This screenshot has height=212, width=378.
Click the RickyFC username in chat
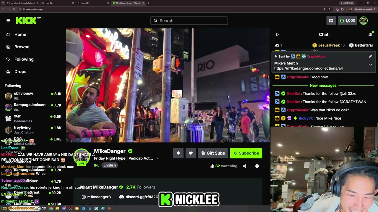click(306, 118)
